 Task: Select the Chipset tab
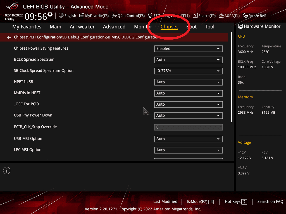point(169,27)
